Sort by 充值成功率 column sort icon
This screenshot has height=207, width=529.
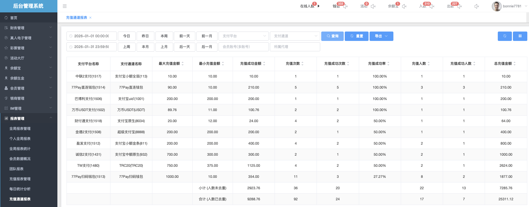[388, 63]
